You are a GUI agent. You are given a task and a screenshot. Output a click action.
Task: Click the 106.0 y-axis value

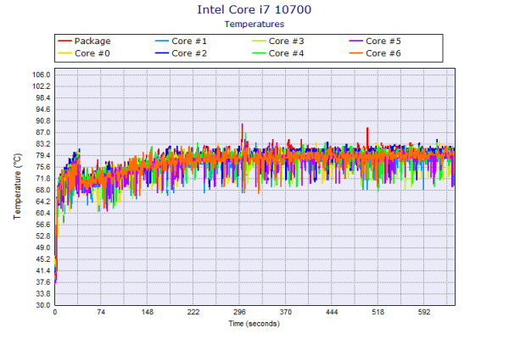coord(42,75)
